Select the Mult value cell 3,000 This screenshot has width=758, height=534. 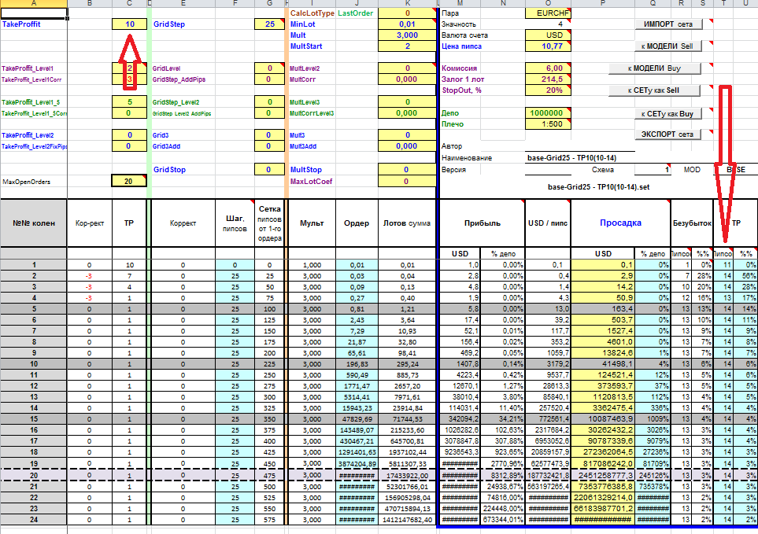click(407, 35)
